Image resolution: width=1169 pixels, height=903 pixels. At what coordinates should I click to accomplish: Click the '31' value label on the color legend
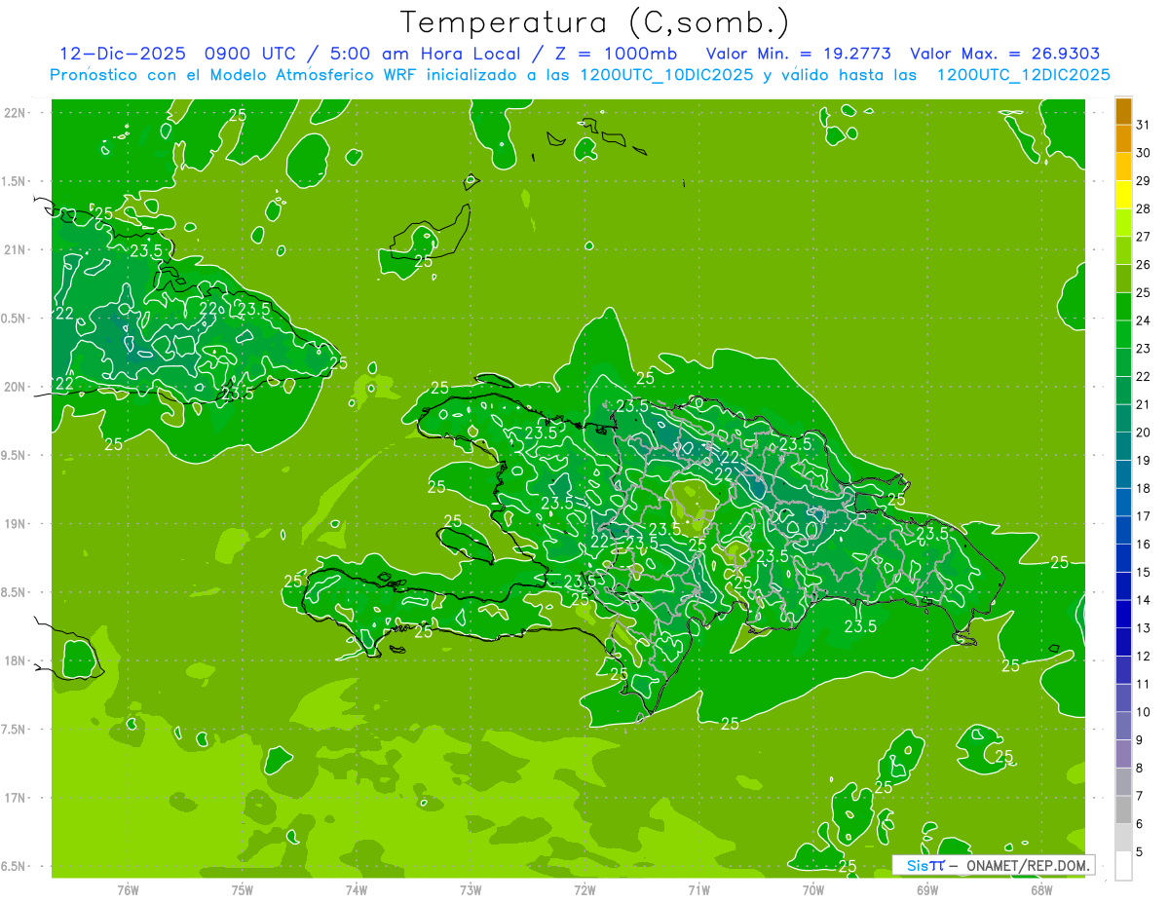[x=1144, y=126]
